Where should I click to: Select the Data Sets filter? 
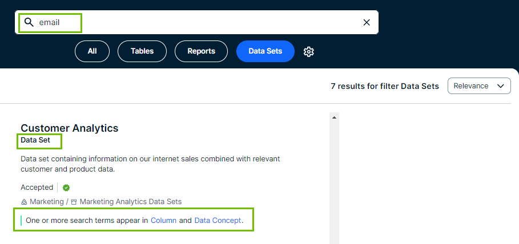coord(265,51)
